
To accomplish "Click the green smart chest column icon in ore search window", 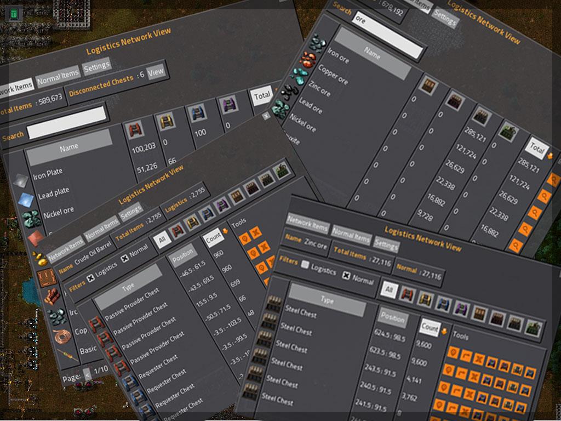I will coord(508,131).
